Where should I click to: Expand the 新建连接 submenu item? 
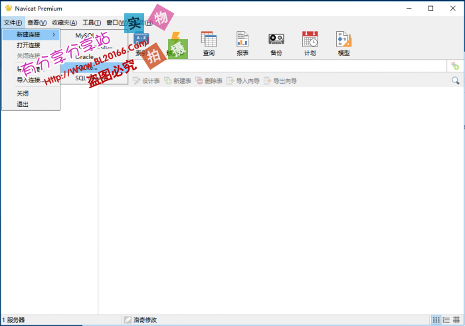[31, 35]
